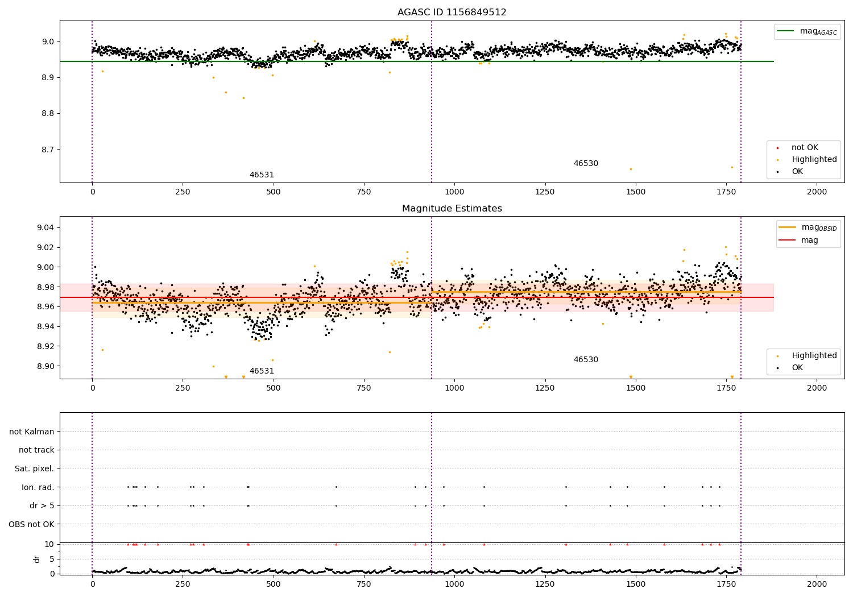Click the 8.90 y-axis tick
Screen dimensions: 853x597
tap(45, 366)
